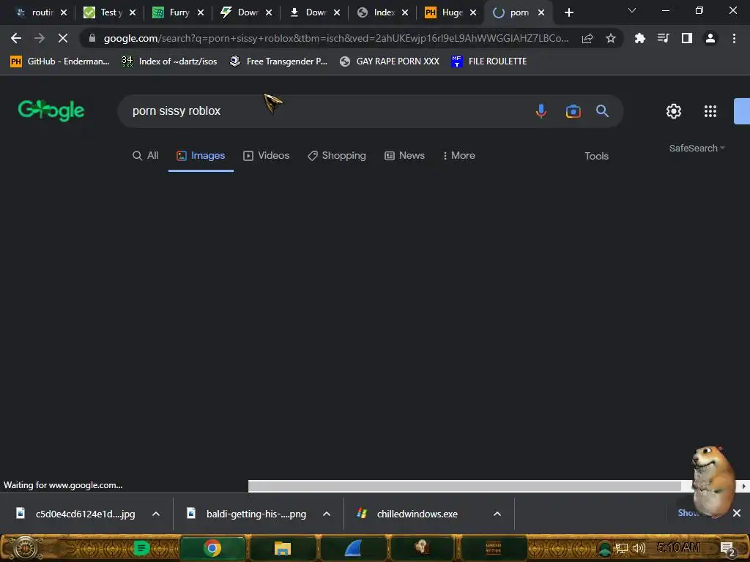Expand options for baldi png download
Viewport: 750px width, 562px height.
click(327, 514)
